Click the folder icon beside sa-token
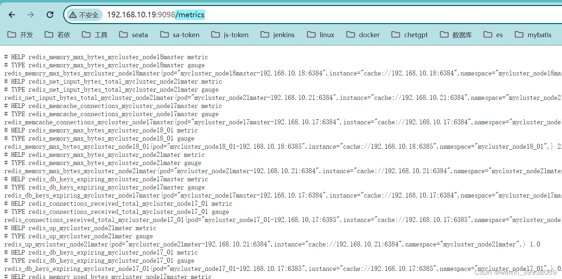Image resolution: width=562 pixels, height=279 pixels. (x=165, y=34)
